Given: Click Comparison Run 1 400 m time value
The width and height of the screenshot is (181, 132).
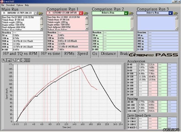Looking at the screenshot, I should point(73,47).
